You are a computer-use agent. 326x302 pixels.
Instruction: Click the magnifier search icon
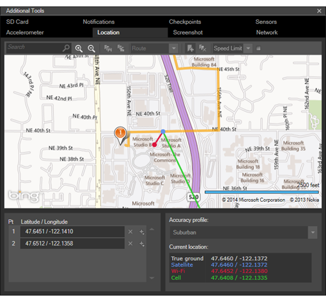(x=66, y=48)
